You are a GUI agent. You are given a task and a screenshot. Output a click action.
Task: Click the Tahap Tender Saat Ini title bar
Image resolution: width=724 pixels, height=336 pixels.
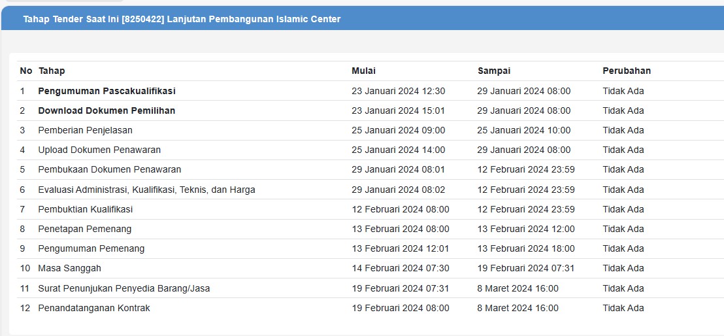pos(182,20)
